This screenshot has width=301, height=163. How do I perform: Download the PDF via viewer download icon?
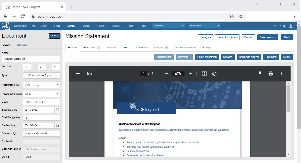point(260,74)
